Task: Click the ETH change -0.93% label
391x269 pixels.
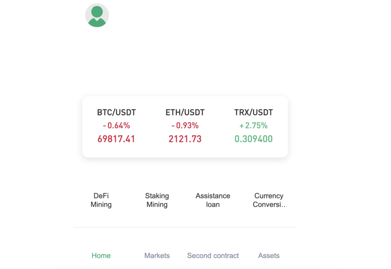Action: click(185, 125)
